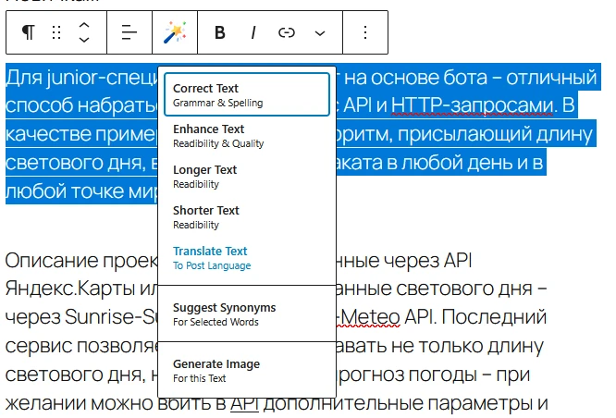Open the text alignment options
This screenshot has height=418, width=616.
click(x=129, y=32)
